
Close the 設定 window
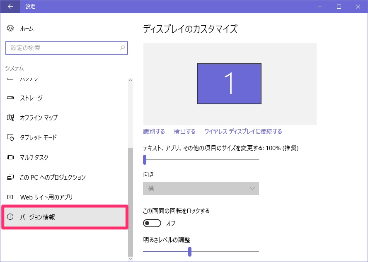coord(358,7)
